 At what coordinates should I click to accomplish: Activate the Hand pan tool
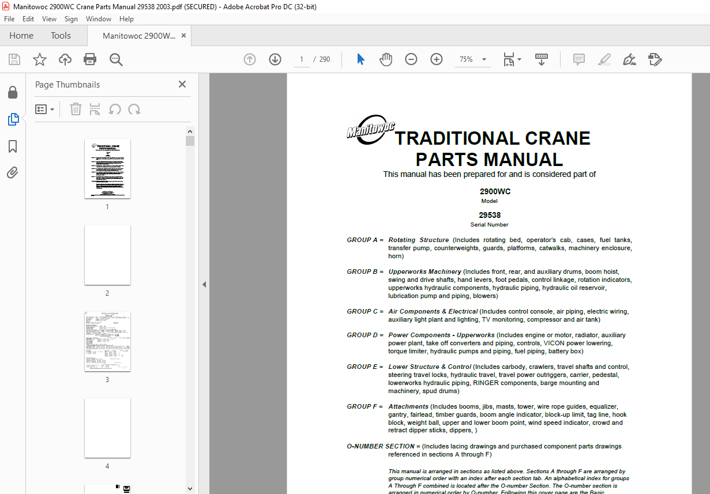(x=386, y=59)
